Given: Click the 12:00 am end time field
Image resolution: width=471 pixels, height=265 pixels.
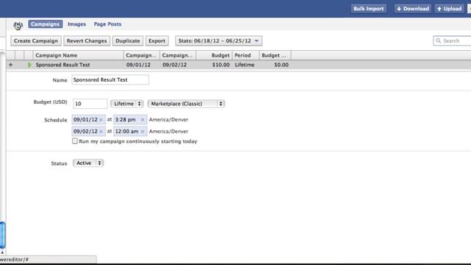Looking at the screenshot, I should tap(130, 131).
